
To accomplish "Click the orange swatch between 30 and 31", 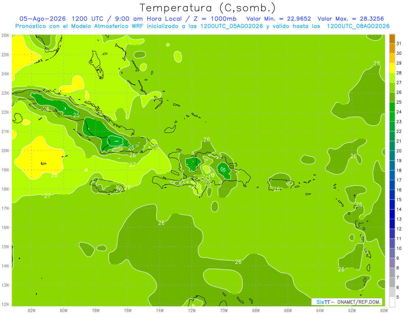I will pyautogui.click(x=392, y=48).
